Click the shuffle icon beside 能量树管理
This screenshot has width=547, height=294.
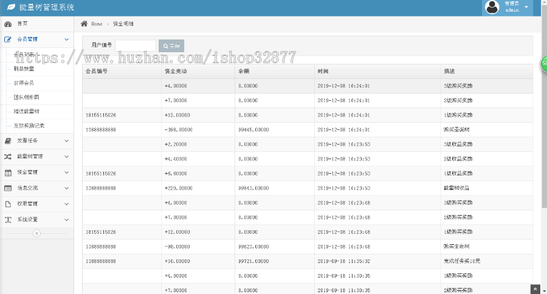(x=8, y=157)
